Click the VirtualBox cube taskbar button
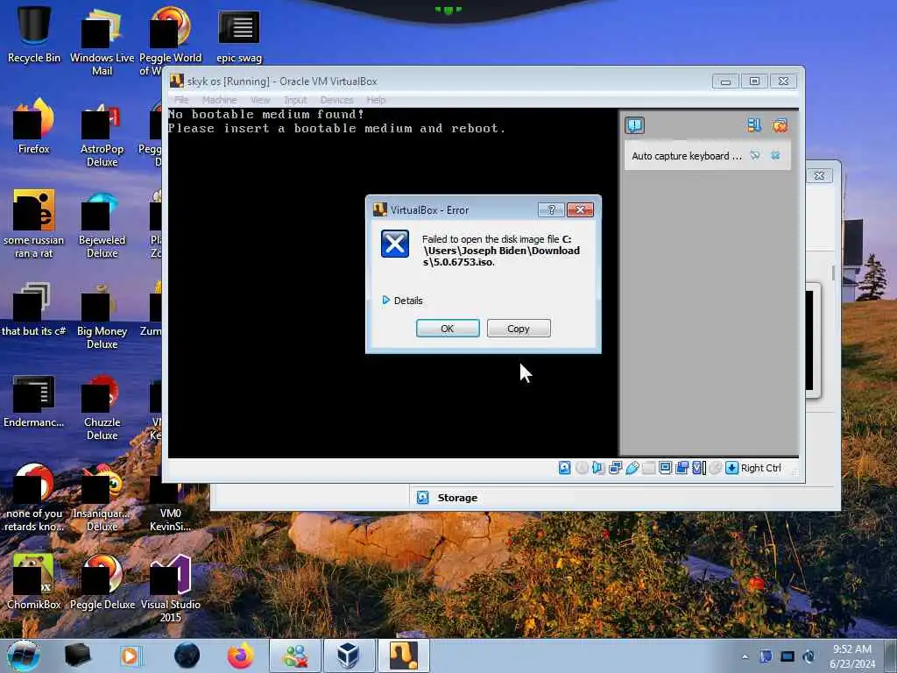This screenshot has width=897, height=673. click(x=349, y=655)
